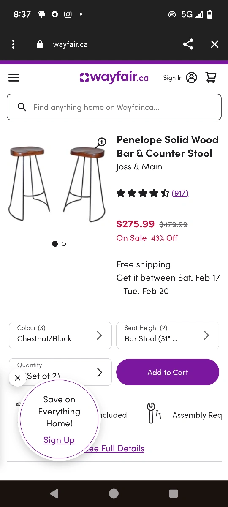Share this page via share icon

coord(188,44)
